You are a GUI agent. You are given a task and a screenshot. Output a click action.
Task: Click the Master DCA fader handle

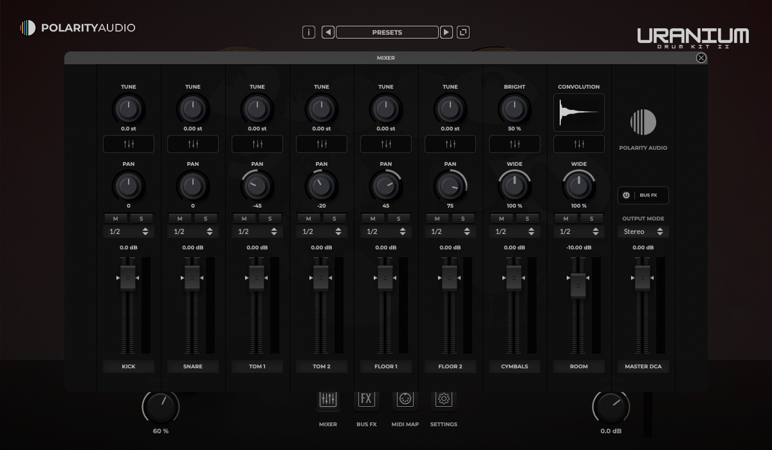(x=643, y=278)
